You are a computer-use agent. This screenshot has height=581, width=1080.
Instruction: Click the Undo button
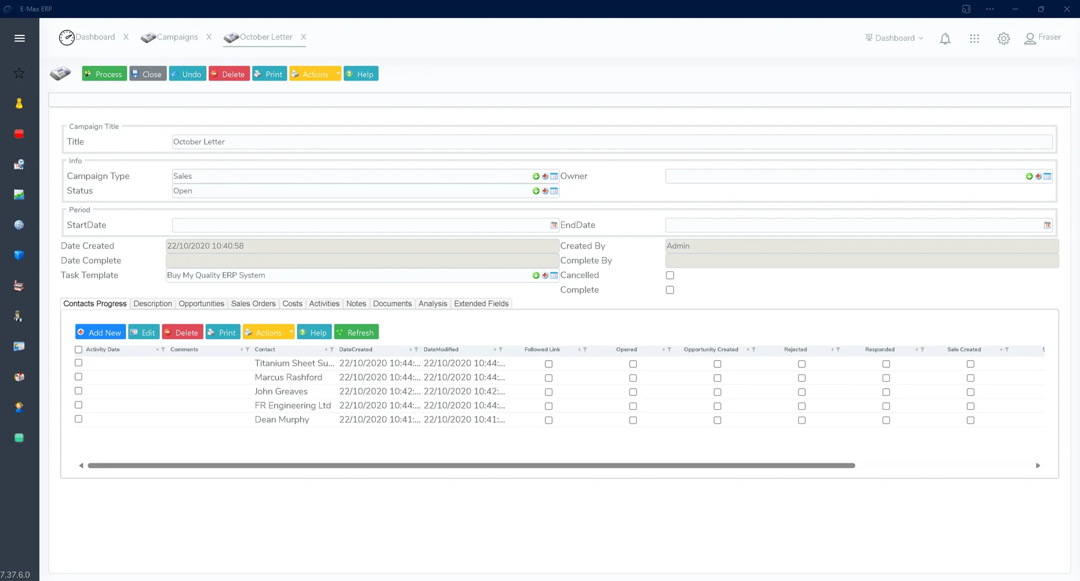[x=188, y=74]
